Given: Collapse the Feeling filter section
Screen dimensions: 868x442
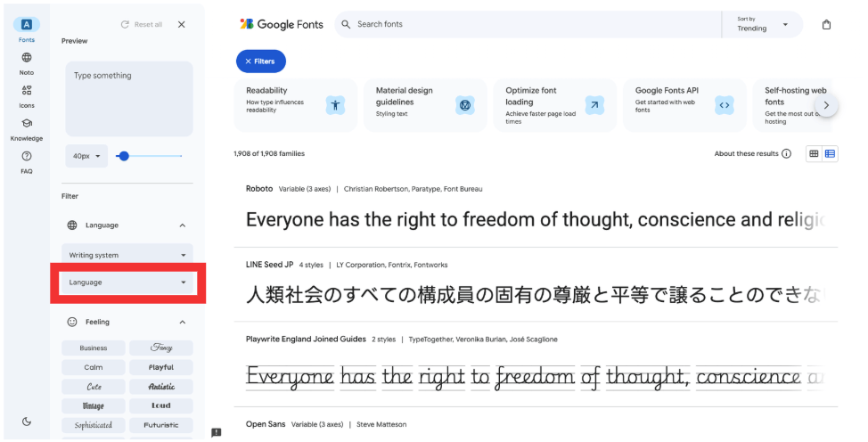Looking at the screenshot, I should pos(183,322).
